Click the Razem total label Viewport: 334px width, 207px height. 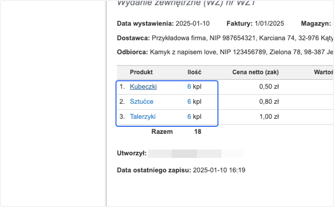(x=162, y=132)
